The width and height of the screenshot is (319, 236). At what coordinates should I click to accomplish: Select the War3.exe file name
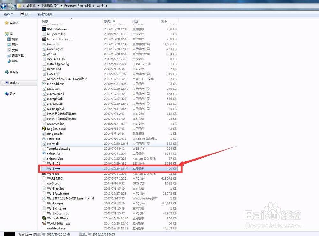53,168
